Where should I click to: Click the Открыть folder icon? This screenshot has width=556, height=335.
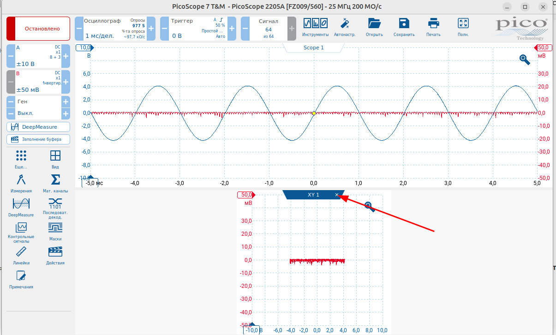(374, 28)
